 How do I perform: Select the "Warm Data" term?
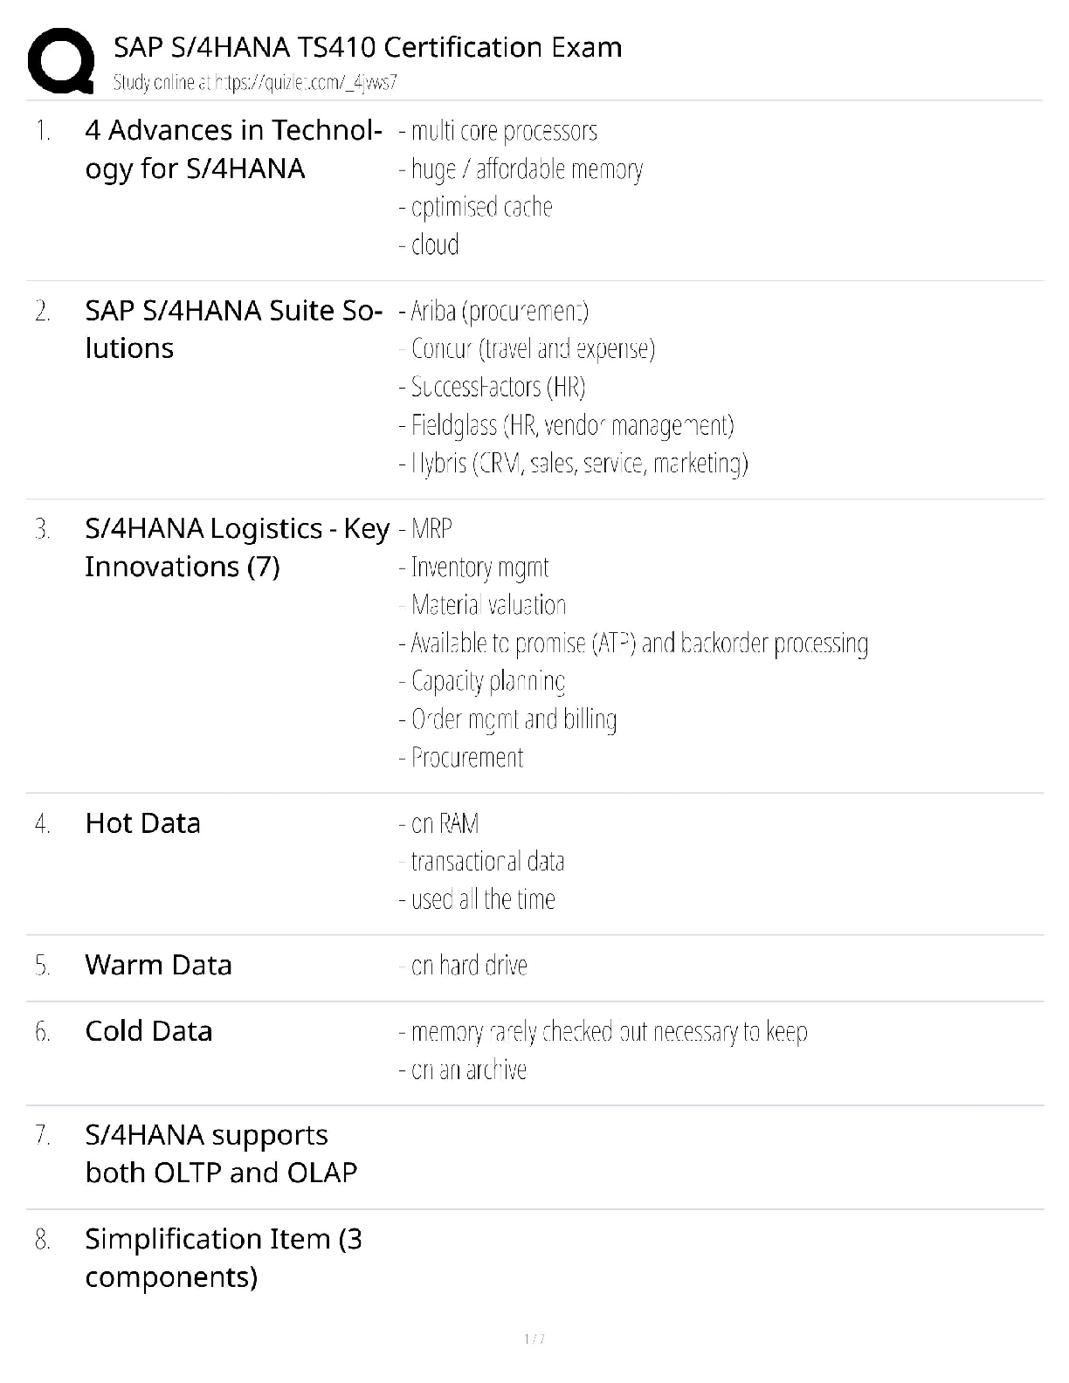(158, 965)
